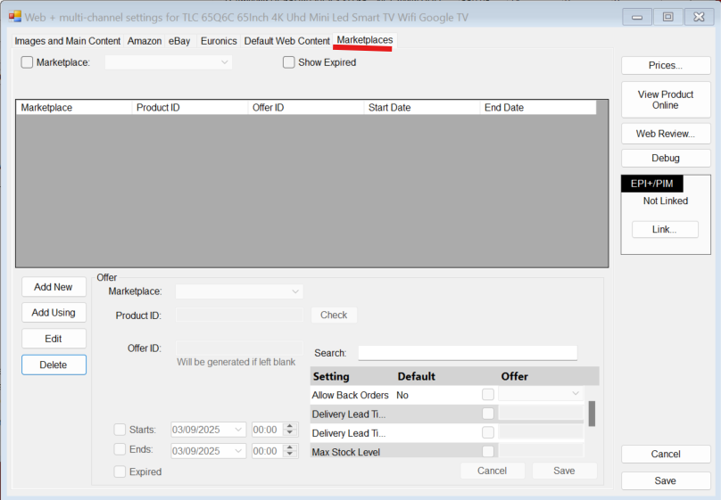Click the EPI+/PIM Link... button

point(665,229)
